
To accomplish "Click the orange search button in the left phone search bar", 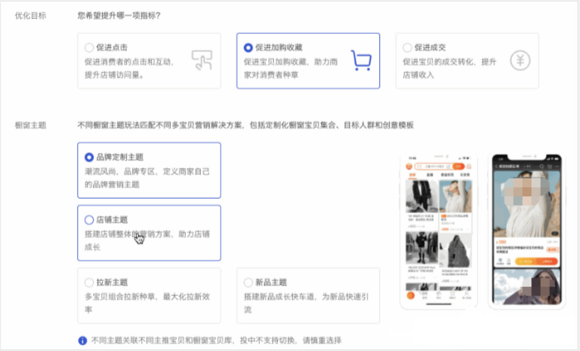I will (x=458, y=166).
